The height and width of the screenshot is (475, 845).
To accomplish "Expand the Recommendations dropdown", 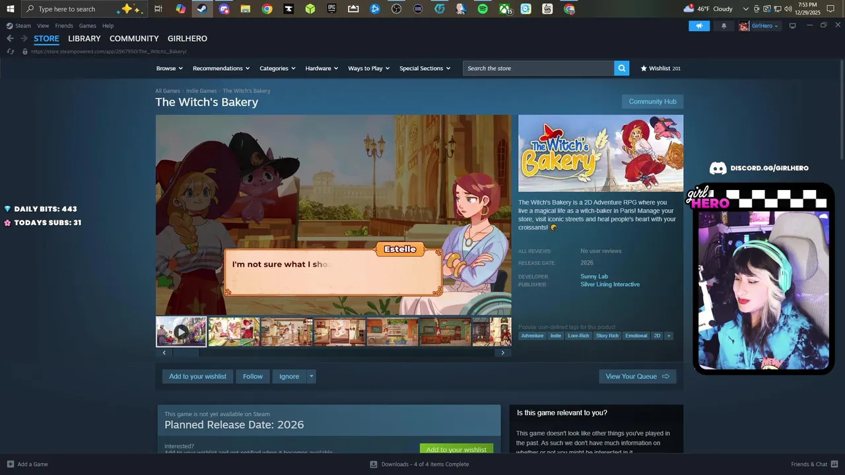I will point(221,68).
